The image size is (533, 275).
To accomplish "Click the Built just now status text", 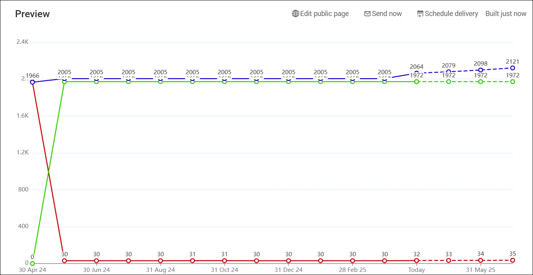I will tap(506, 14).
